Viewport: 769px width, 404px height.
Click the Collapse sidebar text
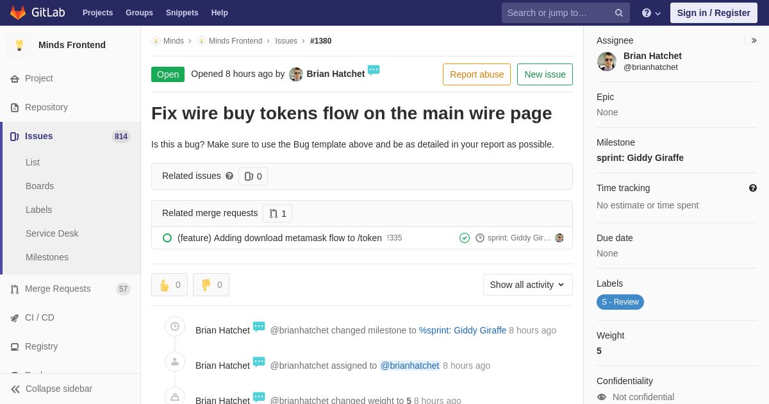coord(59,389)
